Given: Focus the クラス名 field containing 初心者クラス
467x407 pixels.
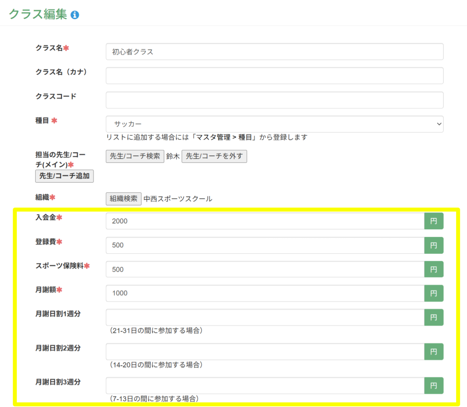Looking at the screenshot, I should coord(274,52).
